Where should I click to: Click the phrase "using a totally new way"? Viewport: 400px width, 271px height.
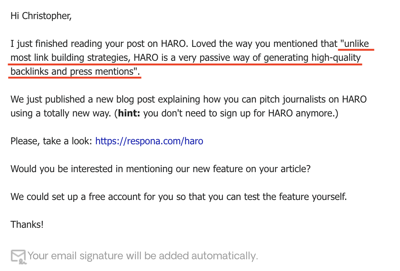click(x=60, y=113)
